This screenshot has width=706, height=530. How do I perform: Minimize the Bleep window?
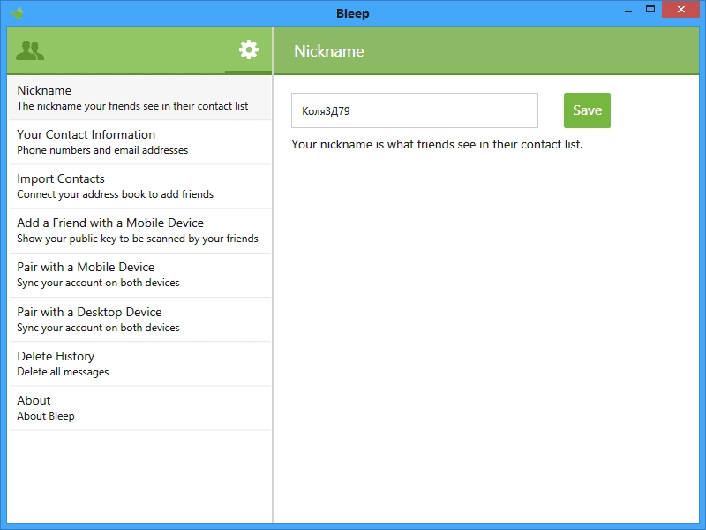point(628,10)
